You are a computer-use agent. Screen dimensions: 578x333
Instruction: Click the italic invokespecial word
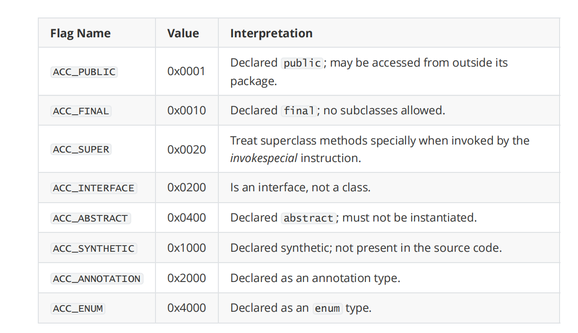point(264,158)
